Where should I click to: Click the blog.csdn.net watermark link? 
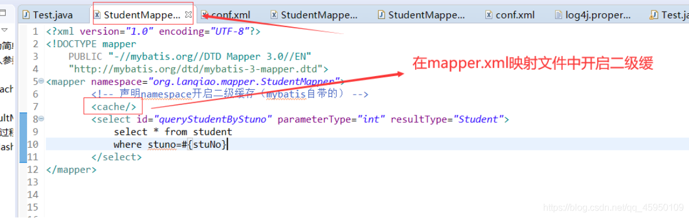pyautogui.click(x=613, y=206)
